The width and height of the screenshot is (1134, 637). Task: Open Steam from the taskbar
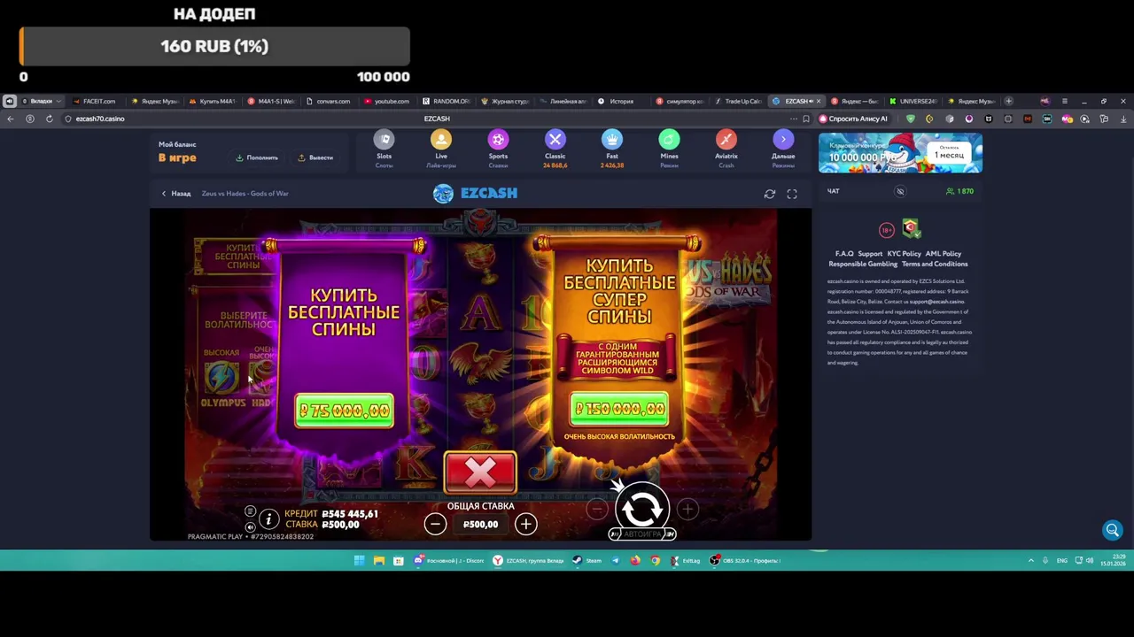587,560
